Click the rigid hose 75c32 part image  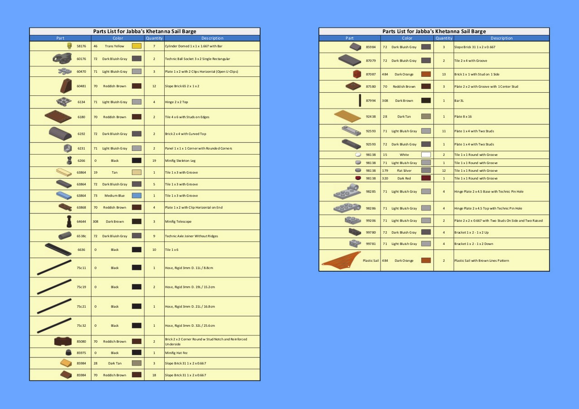(54, 325)
